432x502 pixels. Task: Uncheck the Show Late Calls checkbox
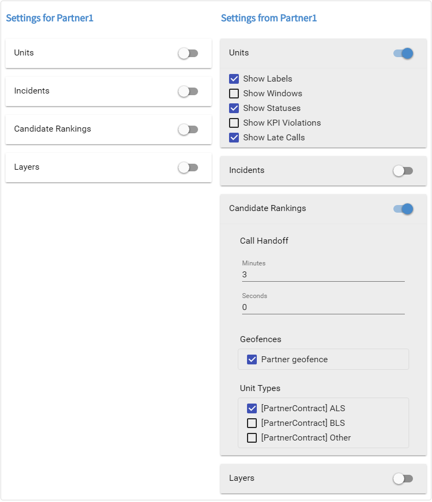[234, 138]
